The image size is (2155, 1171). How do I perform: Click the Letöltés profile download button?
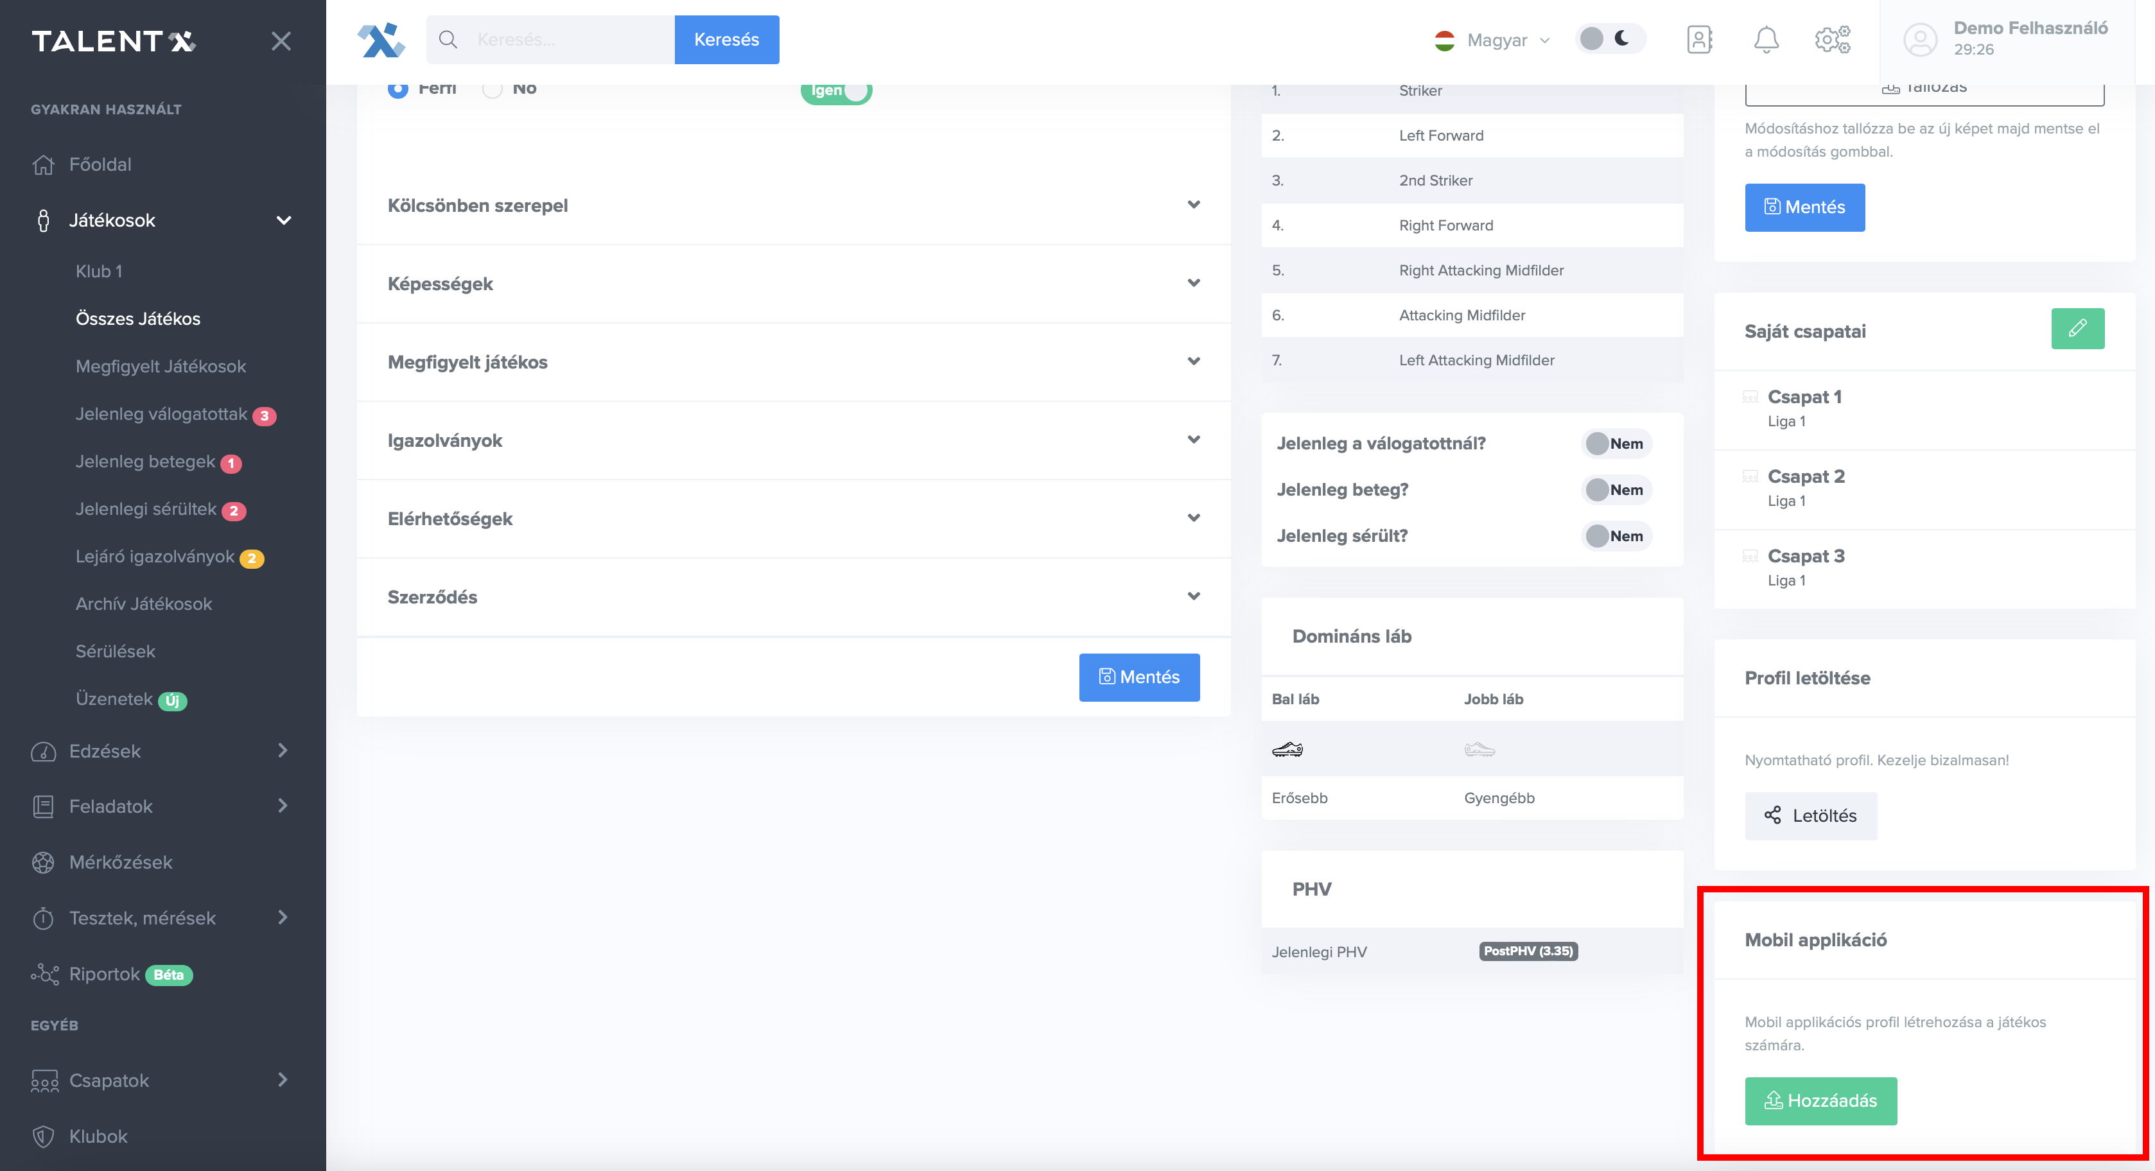pos(1810,815)
